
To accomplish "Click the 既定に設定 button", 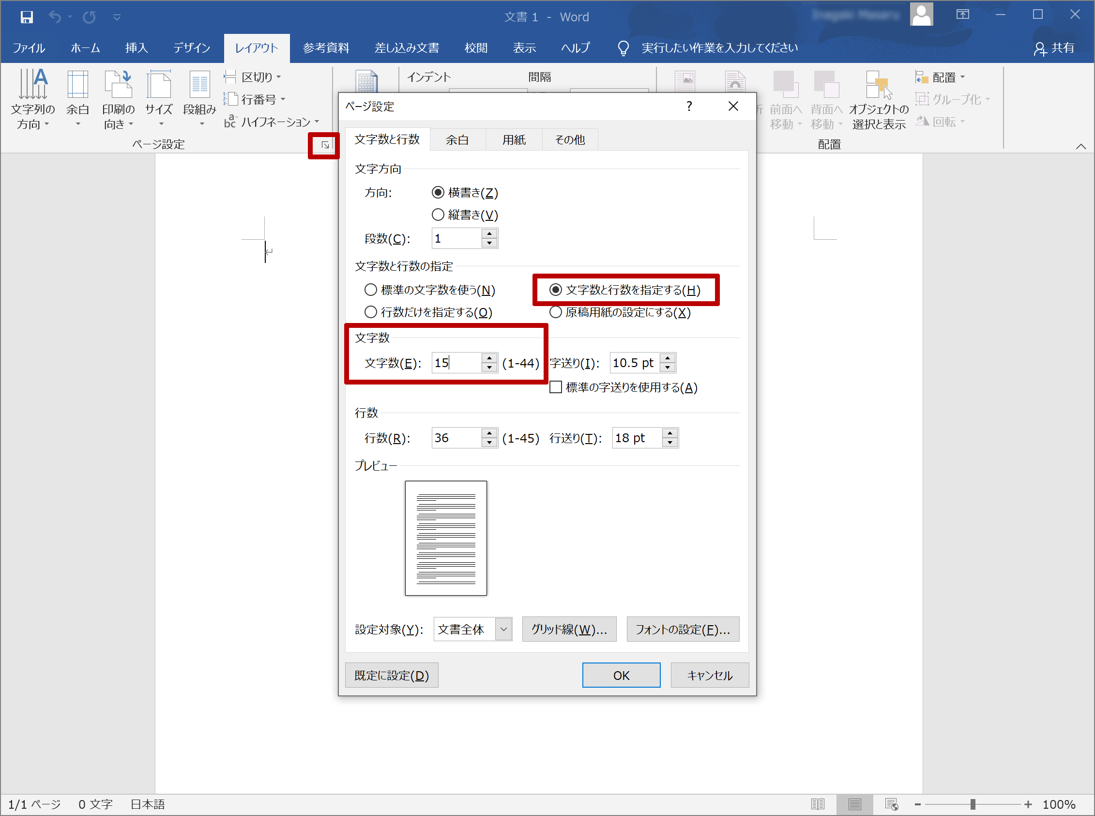I will (393, 676).
